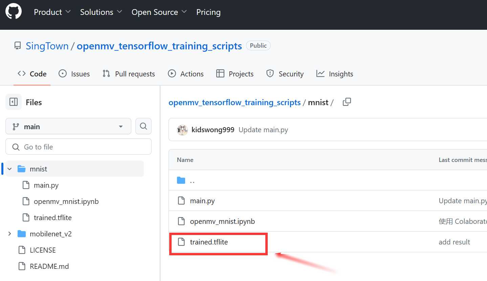
Task: Open the main branch selector dropdown
Action: tap(68, 126)
